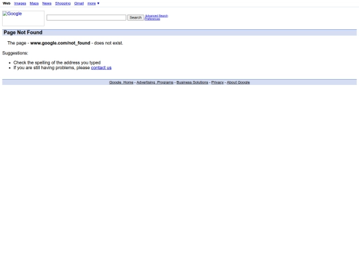Viewport: 359px width, 269px height.
Task: Select the Page Not Found heading
Action: click(x=23, y=33)
